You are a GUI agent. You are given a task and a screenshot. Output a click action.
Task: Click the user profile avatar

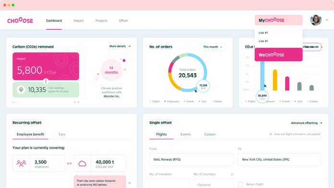[x=316, y=20]
